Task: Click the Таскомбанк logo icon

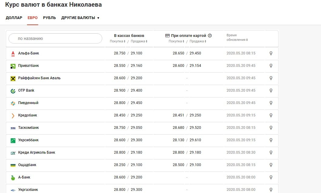Action: [13, 128]
